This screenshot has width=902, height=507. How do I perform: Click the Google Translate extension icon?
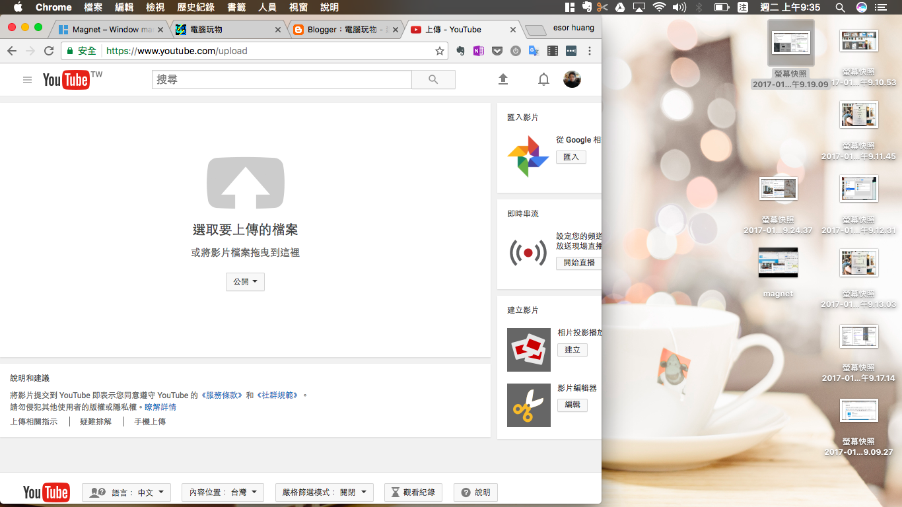(x=534, y=51)
